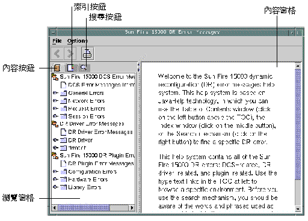Open the File menu
The image size is (308, 221).
point(57,41)
